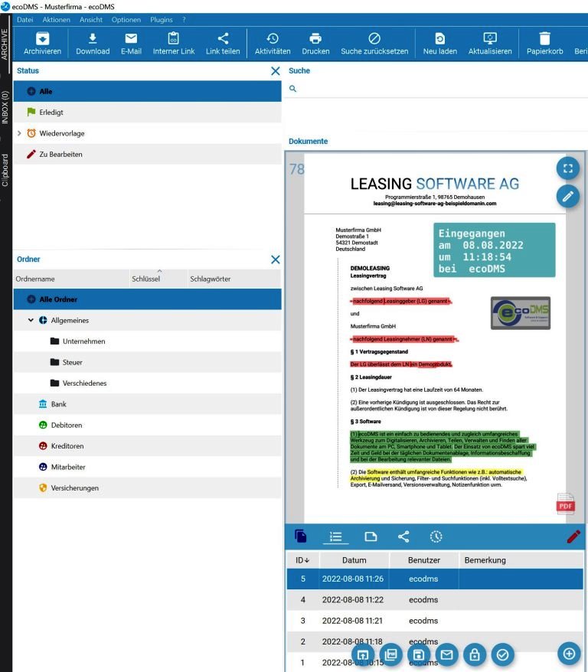Switch to the INBOX (0) side tab
The width and height of the screenshot is (588, 672).
click(x=5, y=107)
